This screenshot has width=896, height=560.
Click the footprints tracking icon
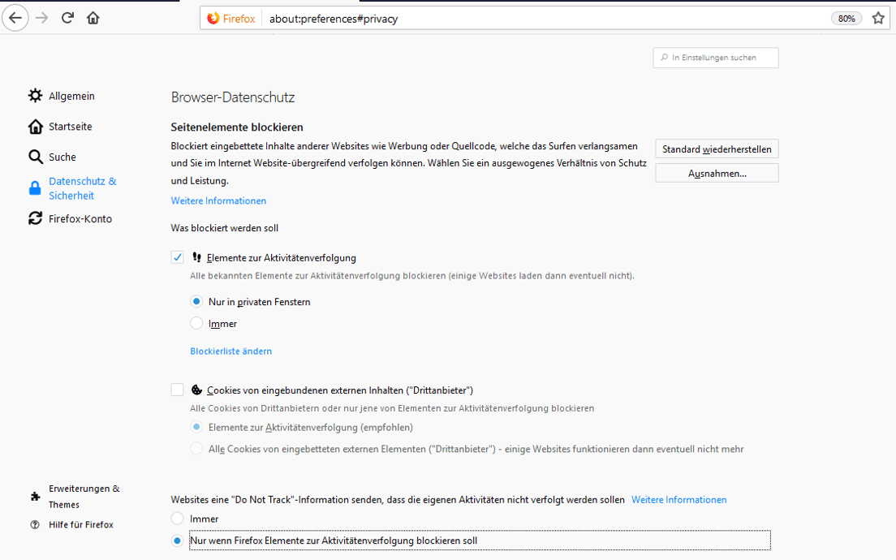(196, 257)
